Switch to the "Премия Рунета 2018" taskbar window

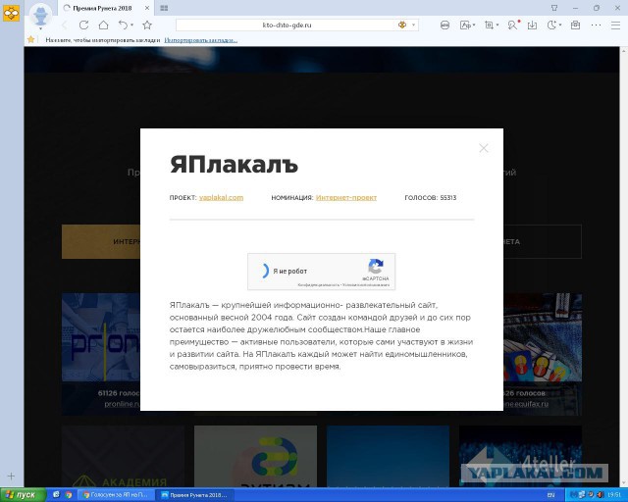(195, 495)
